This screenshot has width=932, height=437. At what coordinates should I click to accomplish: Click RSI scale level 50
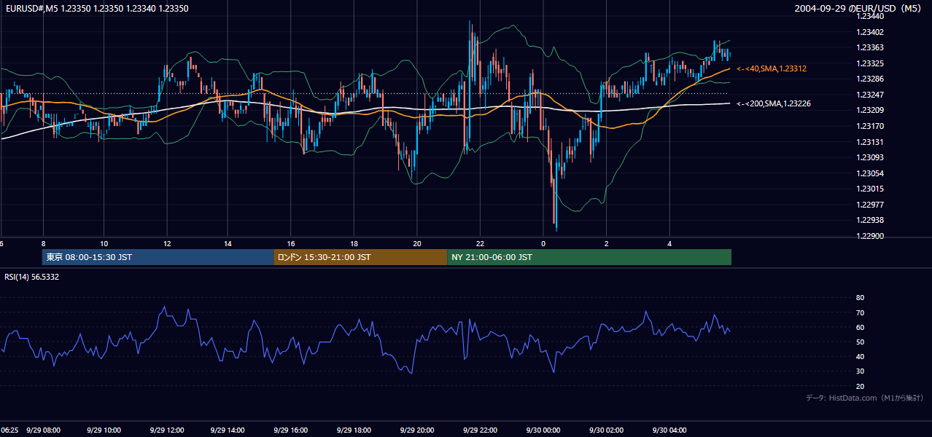pyautogui.click(x=860, y=342)
